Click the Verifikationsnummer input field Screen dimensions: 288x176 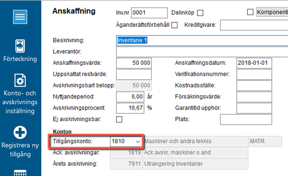(x=254, y=74)
